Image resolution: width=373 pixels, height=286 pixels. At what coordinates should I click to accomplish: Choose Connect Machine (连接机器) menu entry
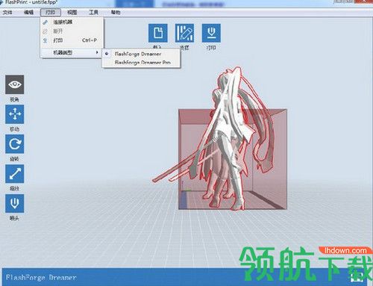(x=72, y=22)
